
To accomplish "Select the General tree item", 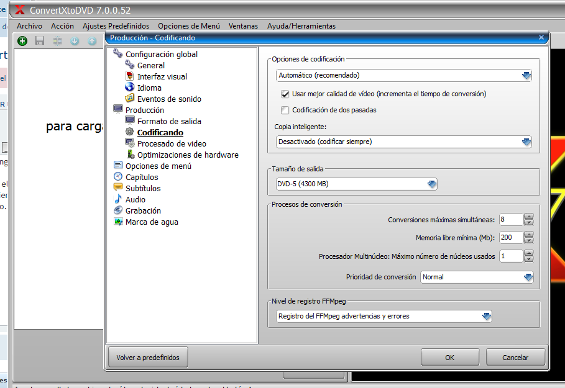I will (151, 66).
